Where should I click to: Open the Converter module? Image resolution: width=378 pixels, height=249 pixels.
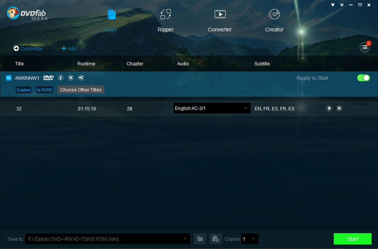pos(220,20)
